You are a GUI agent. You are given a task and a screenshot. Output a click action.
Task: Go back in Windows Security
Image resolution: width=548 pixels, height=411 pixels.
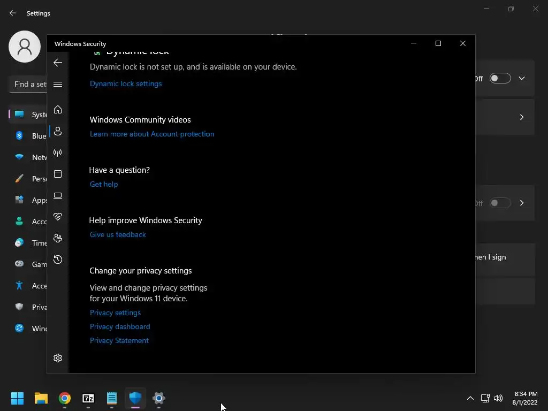click(58, 63)
